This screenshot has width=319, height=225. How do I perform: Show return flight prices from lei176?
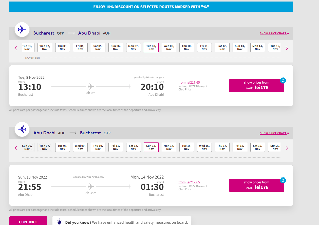(257, 185)
